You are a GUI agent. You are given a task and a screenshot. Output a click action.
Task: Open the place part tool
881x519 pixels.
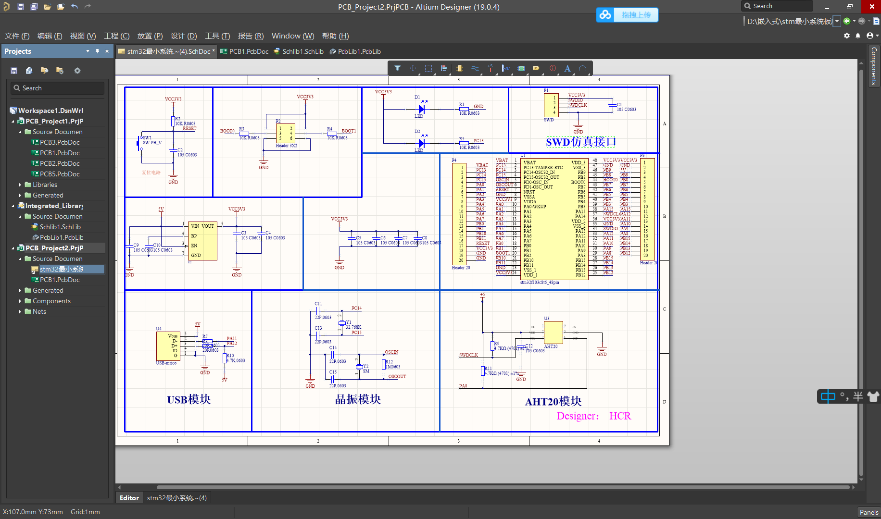(459, 68)
